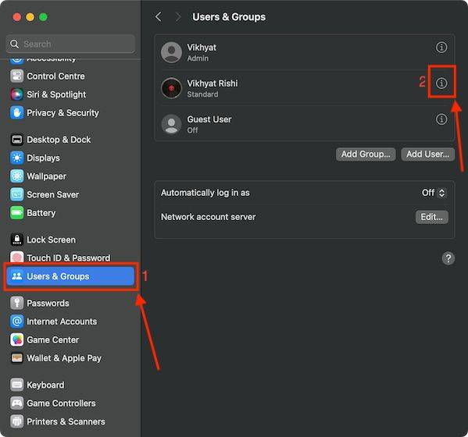Open Automatically log in as dropdown
Image resolution: width=468 pixels, height=437 pixels.
click(x=434, y=193)
